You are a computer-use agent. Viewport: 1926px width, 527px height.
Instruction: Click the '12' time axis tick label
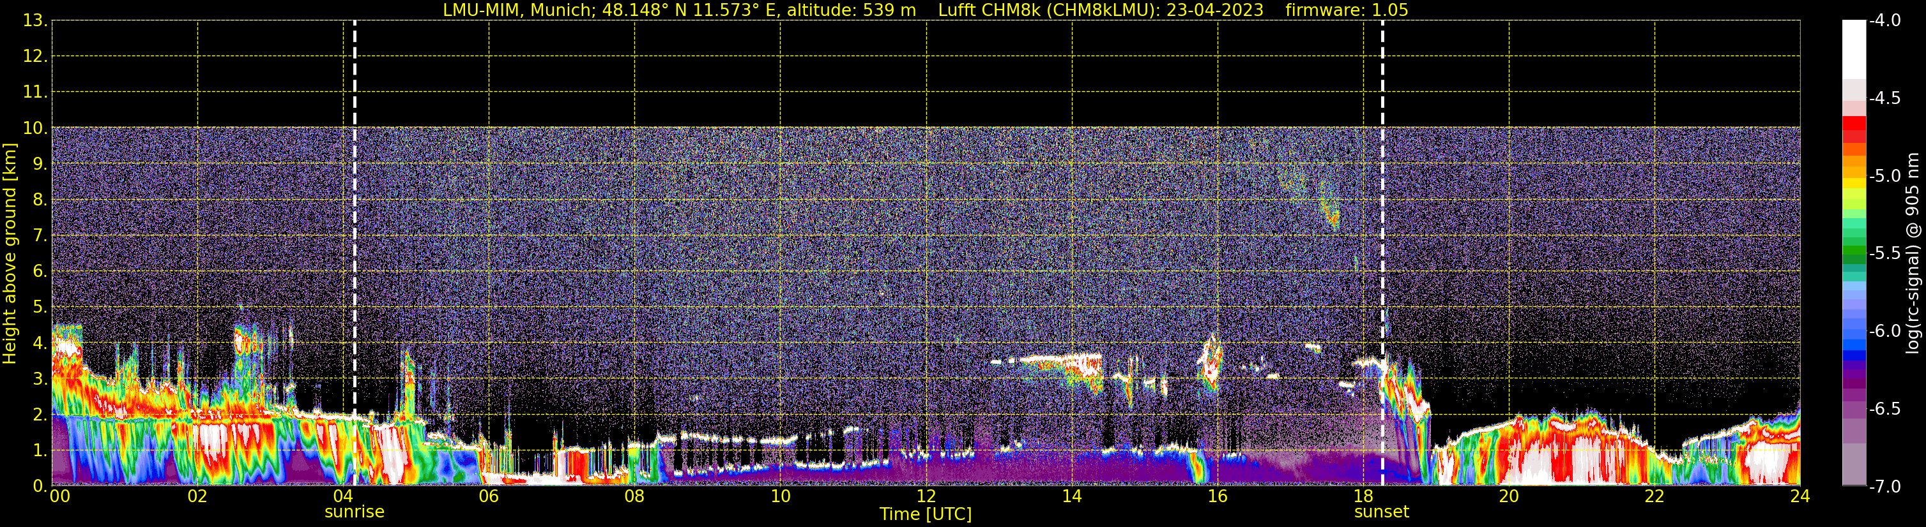[926, 496]
